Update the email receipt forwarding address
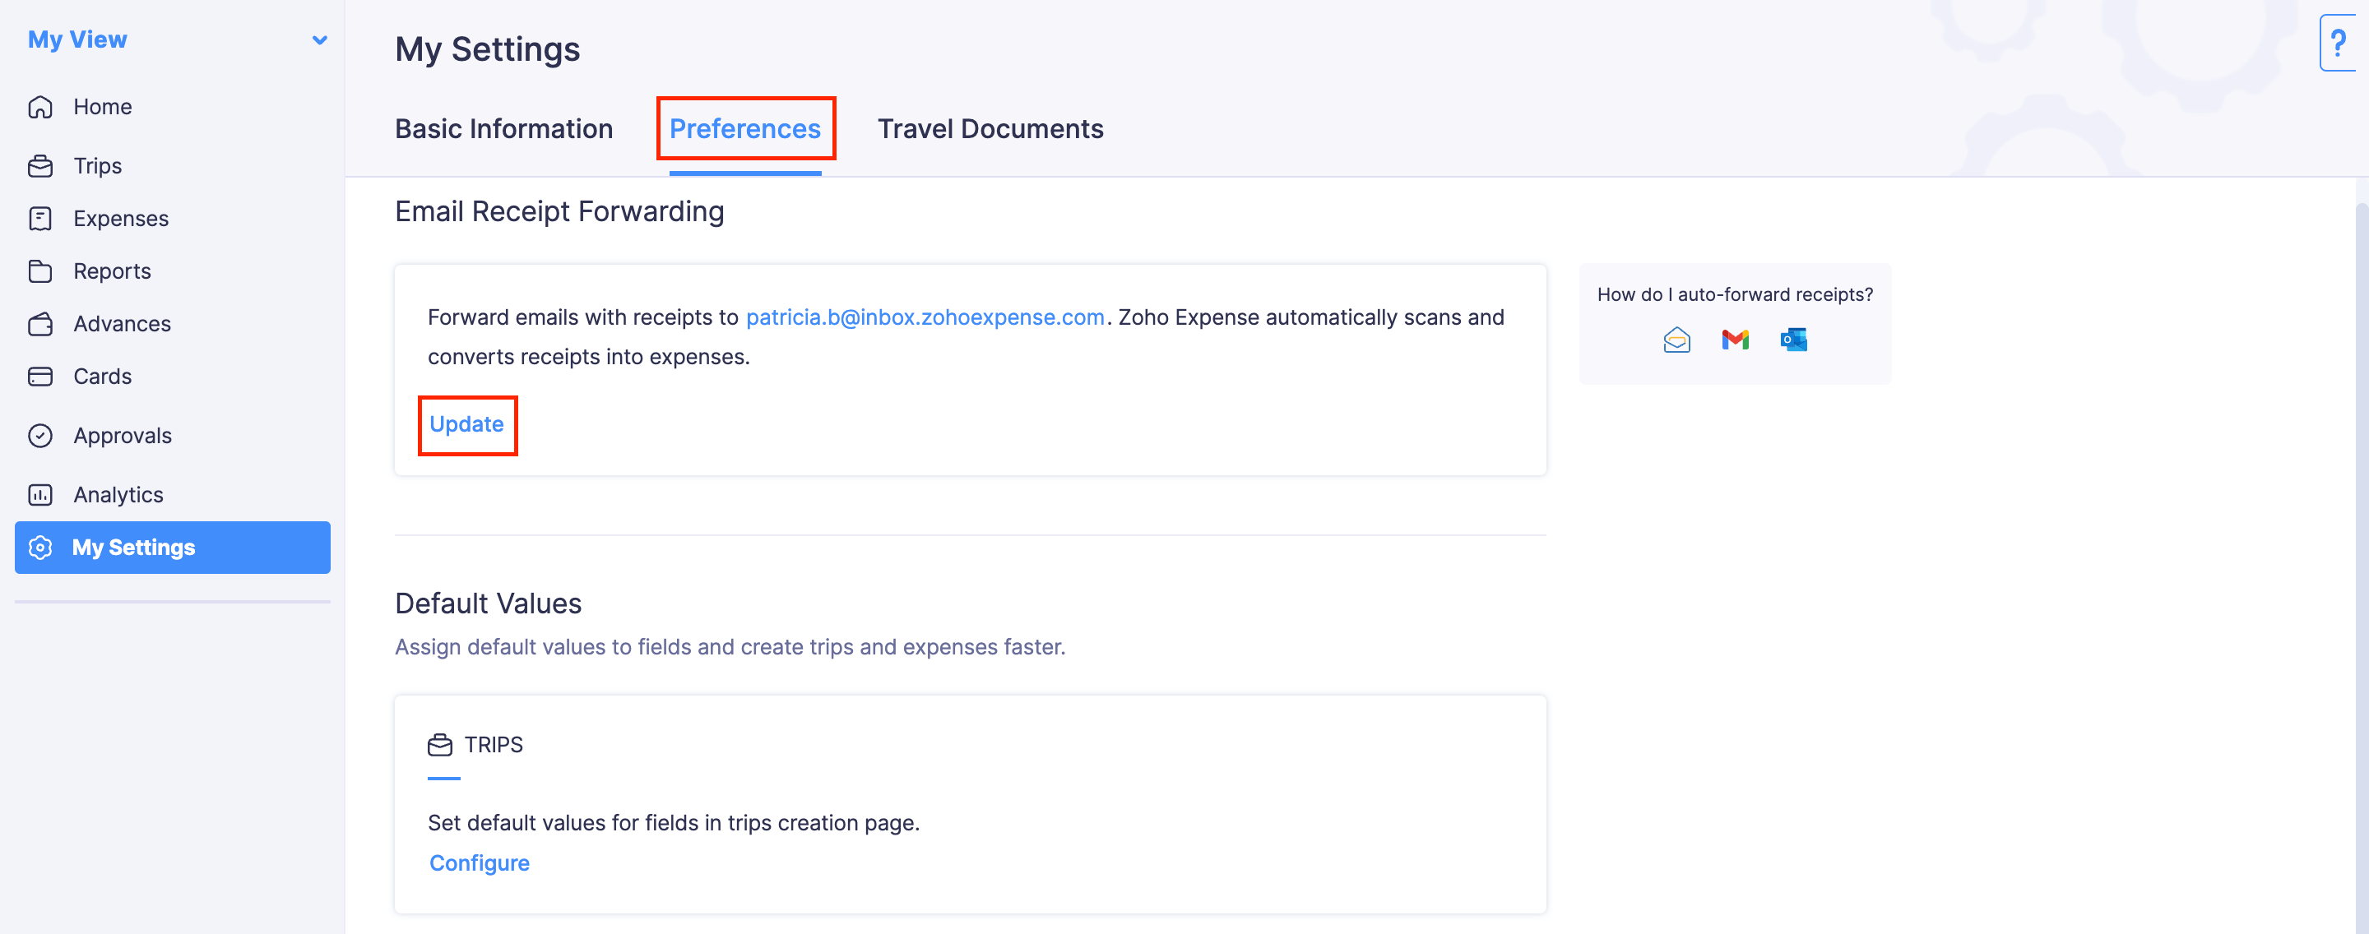This screenshot has height=934, width=2369. (x=467, y=423)
